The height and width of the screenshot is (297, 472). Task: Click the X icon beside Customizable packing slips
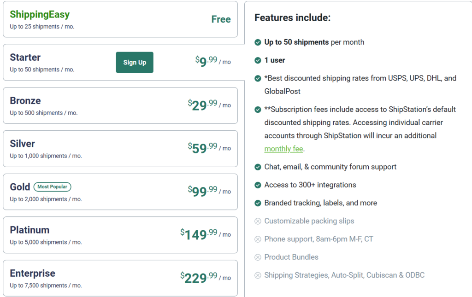click(x=258, y=221)
